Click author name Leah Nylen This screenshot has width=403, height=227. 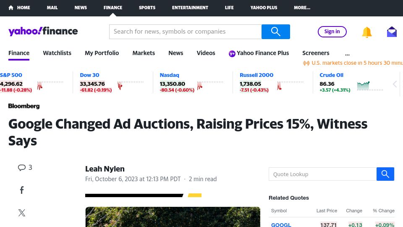click(105, 169)
